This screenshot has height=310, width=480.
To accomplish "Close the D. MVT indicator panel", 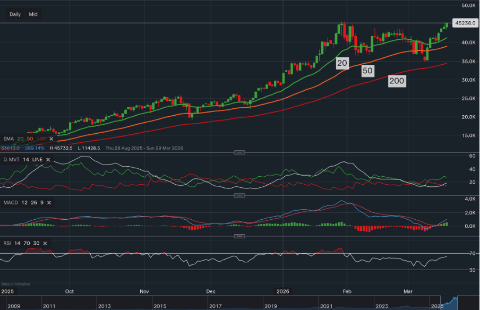I will pyautogui.click(x=47, y=159).
